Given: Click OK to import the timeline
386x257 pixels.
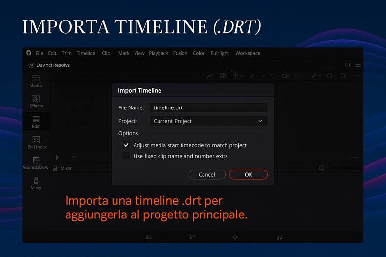Looking at the screenshot, I should point(248,174).
